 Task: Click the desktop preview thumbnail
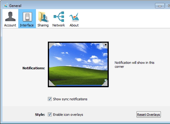coord(78,64)
